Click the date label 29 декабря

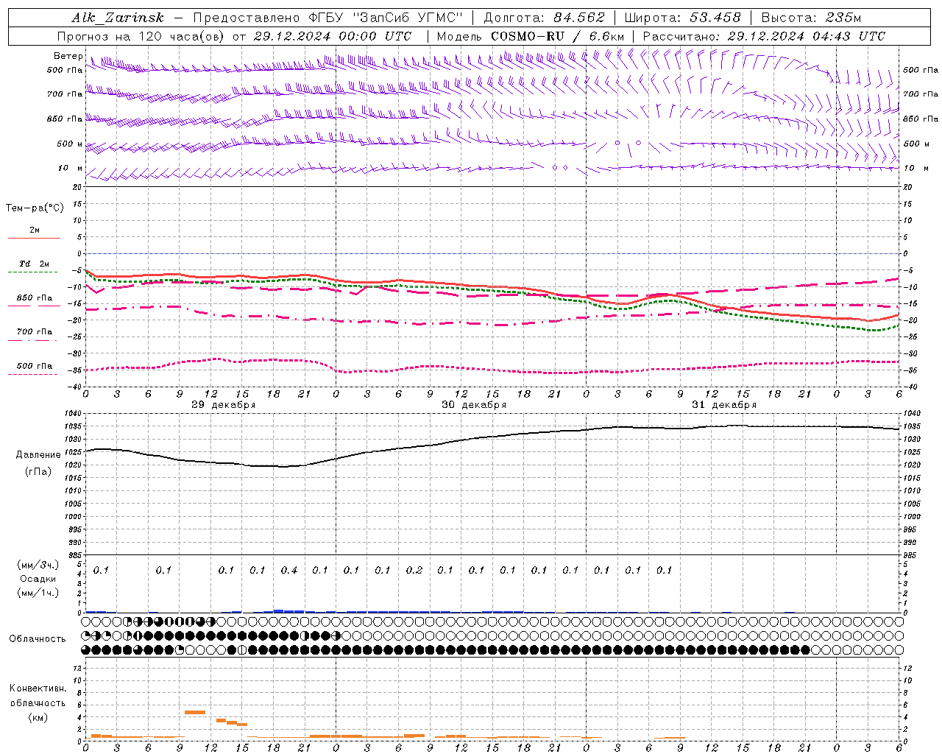(224, 405)
